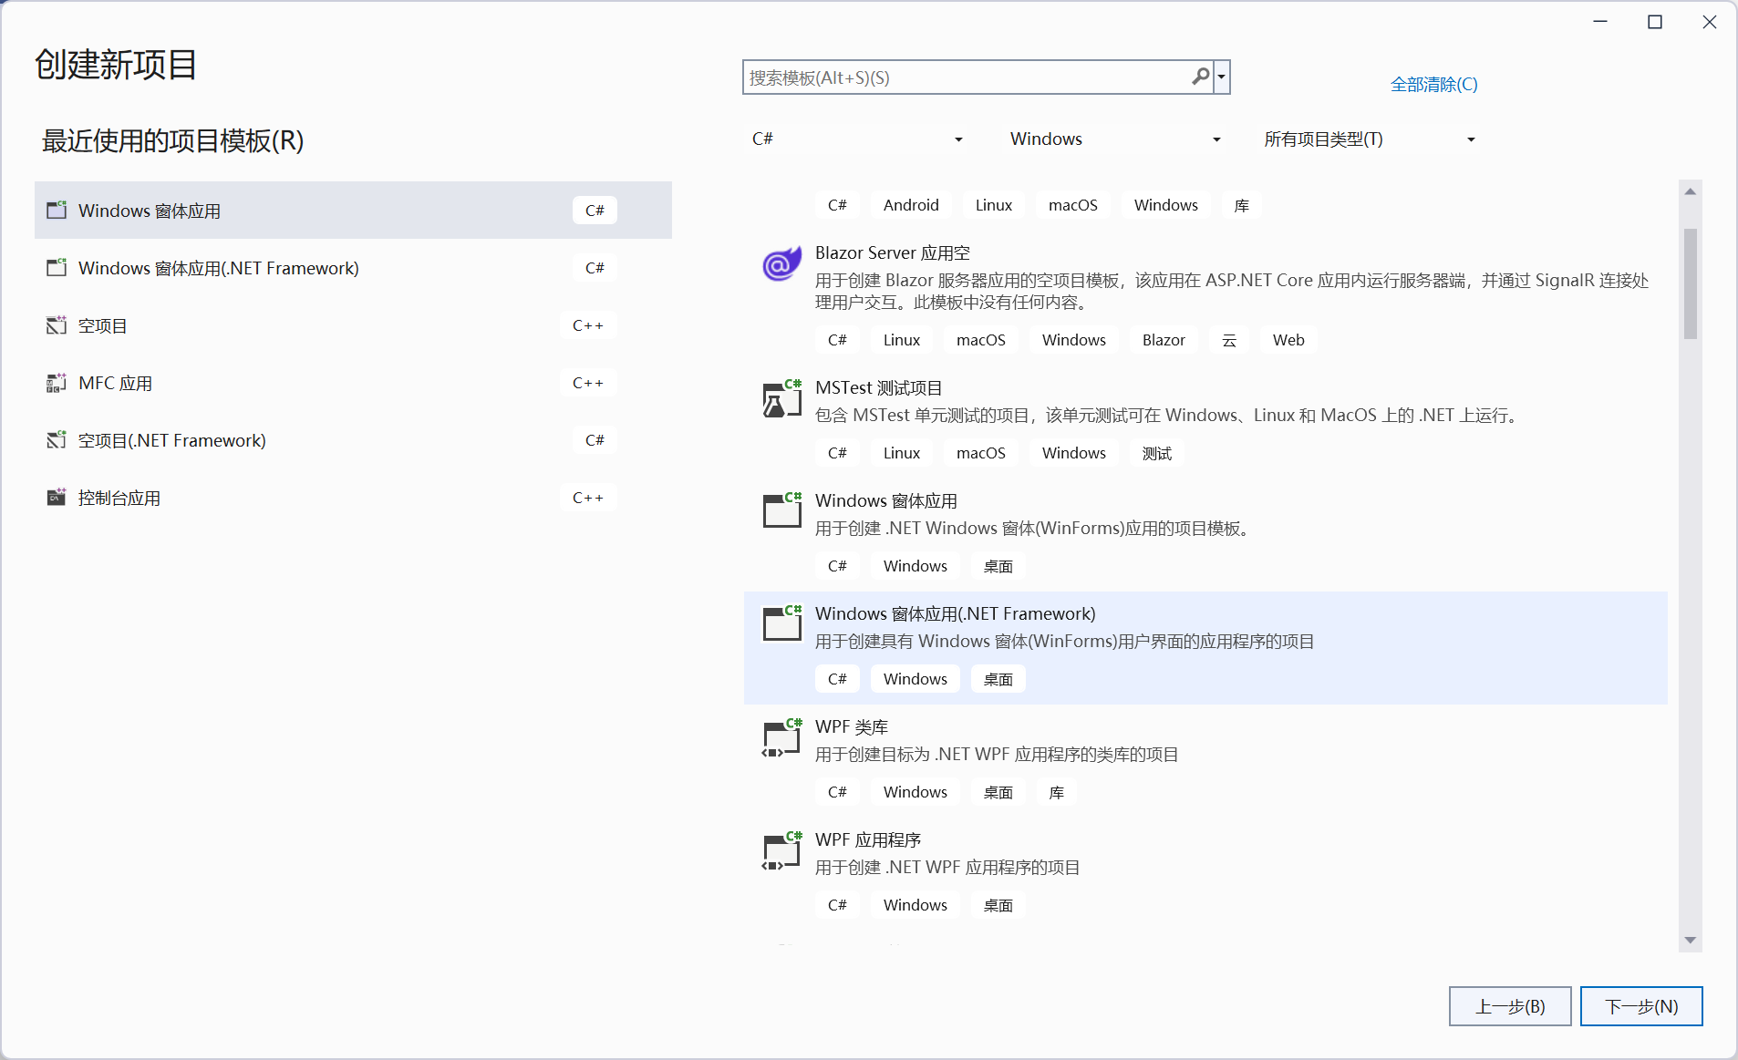Click the Windows 窗体应用 icon in template list

(x=781, y=510)
